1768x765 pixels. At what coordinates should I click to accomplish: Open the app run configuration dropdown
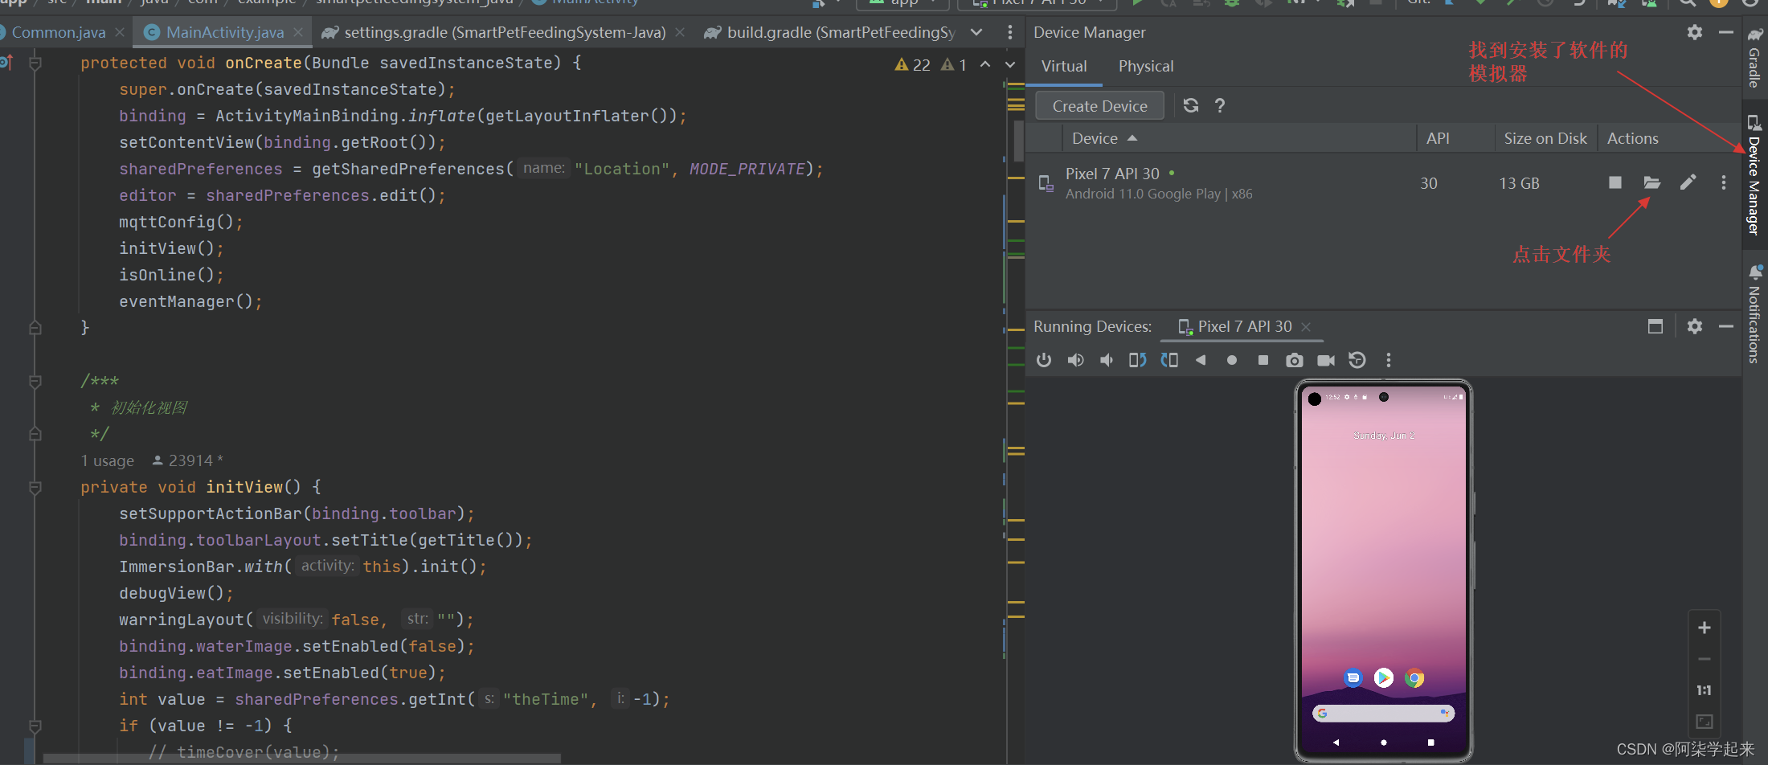tap(902, 3)
